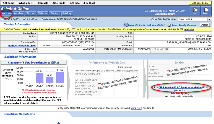Click the Number of Power Units link

[22, 46]
